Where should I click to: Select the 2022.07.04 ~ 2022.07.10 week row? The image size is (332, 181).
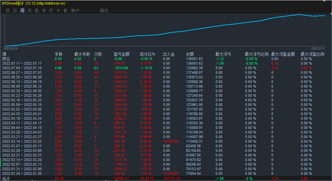(22, 68)
